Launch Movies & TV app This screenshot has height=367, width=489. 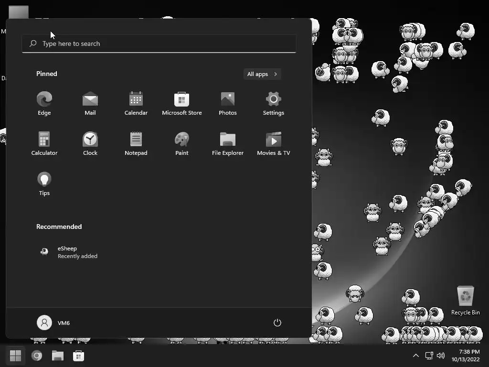[x=274, y=143]
